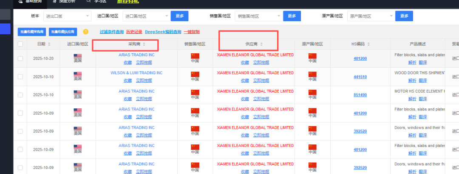Click 解析 under MOTOR HS CODE ELEMENT description
Image resolution: width=459 pixels, height=174 pixels.
click(x=412, y=99)
